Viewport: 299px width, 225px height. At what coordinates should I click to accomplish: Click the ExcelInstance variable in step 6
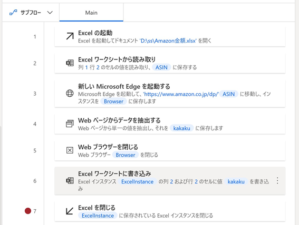coord(137,182)
